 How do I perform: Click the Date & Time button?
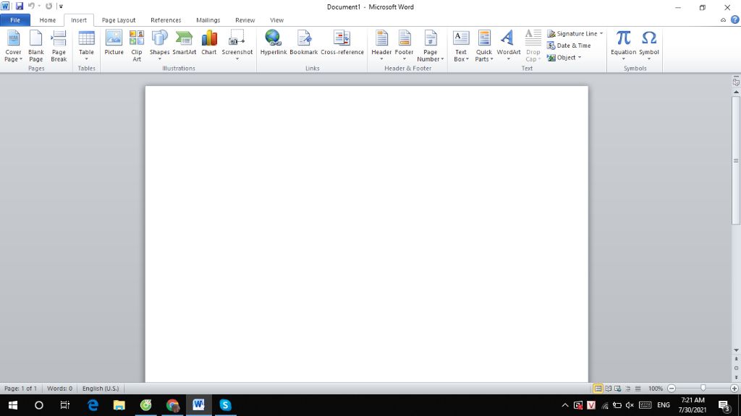pos(569,45)
